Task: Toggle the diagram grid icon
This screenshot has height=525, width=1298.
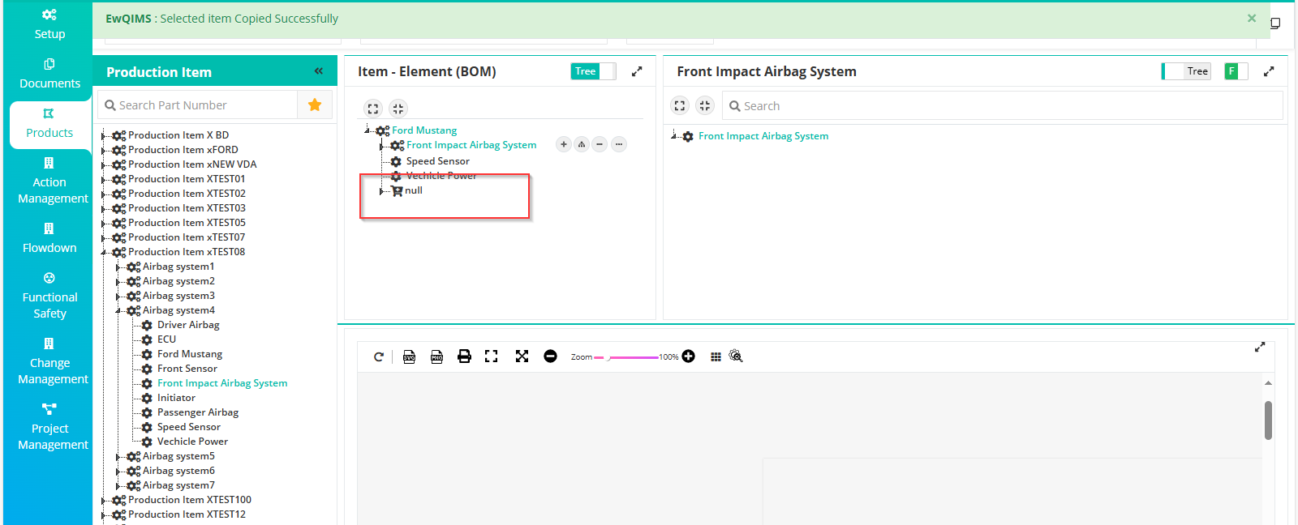Action: pyautogui.click(x=716, y=356)
